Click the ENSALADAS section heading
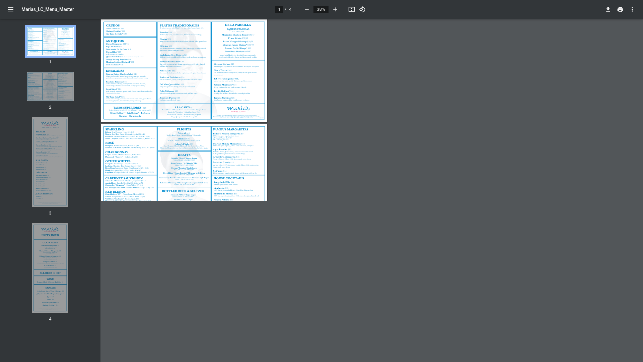This screenshot has width=643, height=362. click(x=115, y=71)
